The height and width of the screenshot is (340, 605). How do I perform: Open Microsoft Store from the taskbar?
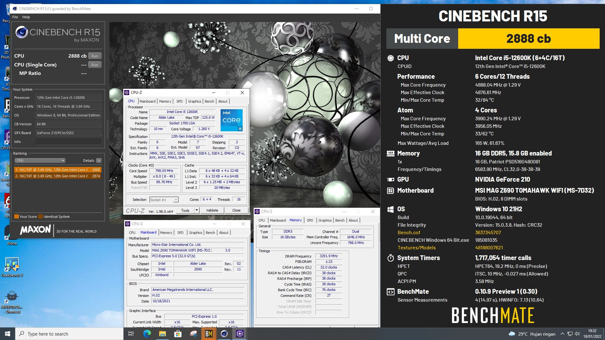click(x=178, y=334)
